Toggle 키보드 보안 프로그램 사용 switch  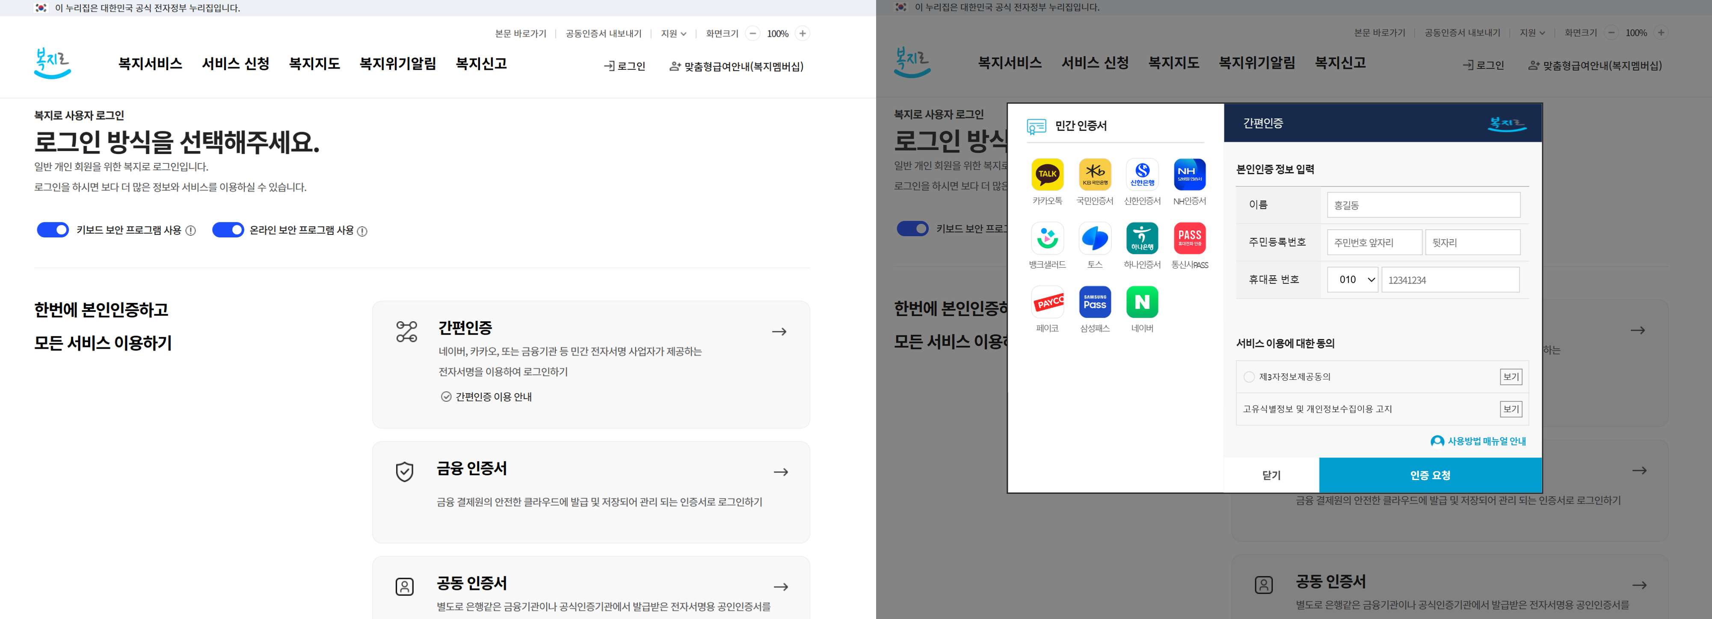pos(53,230)
